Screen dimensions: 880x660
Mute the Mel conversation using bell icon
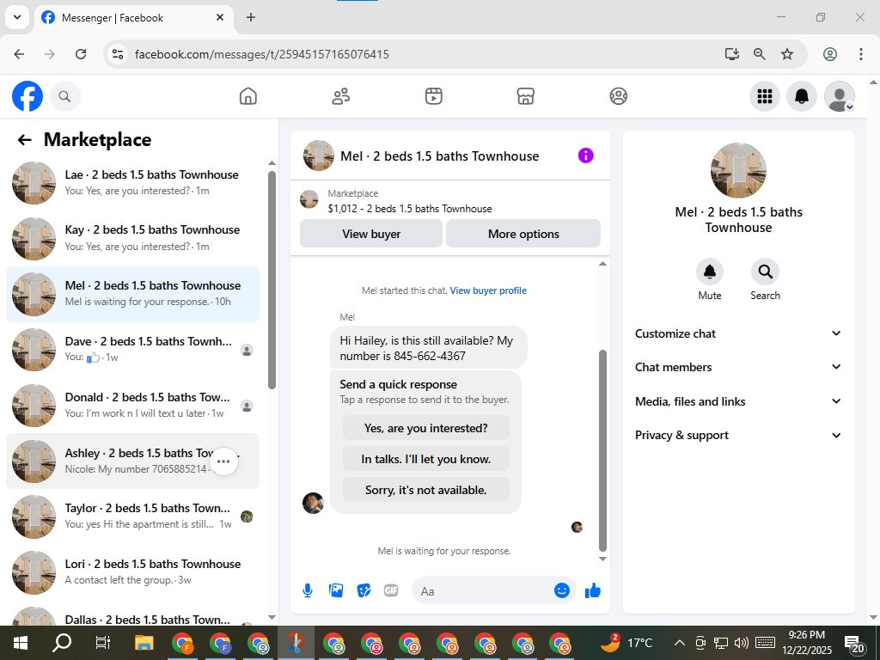(x=709, y=272)
